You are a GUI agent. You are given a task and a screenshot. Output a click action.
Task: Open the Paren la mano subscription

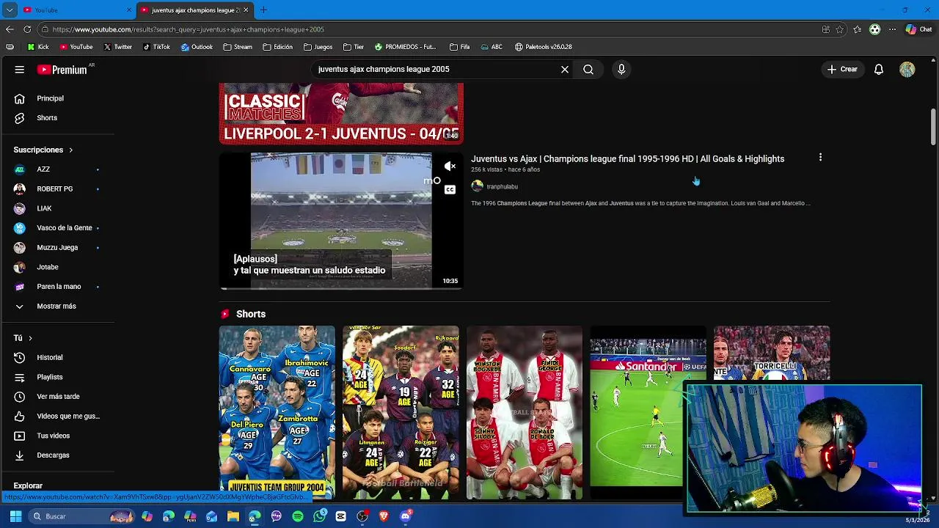[57, 287]
